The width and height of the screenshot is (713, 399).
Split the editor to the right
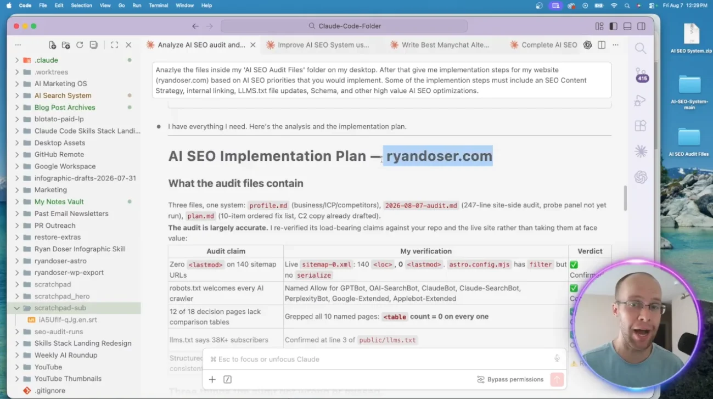click(602, 45)
